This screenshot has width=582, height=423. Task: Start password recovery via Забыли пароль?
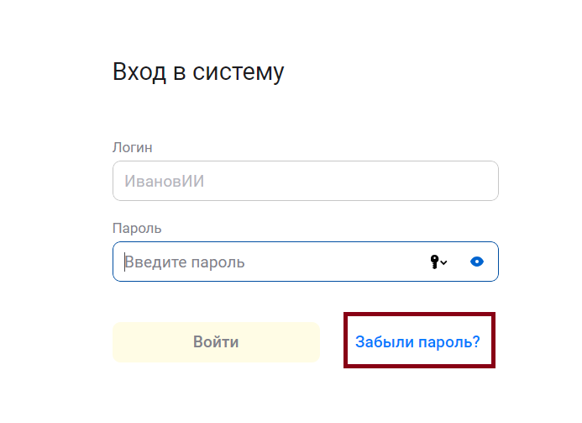417,342
